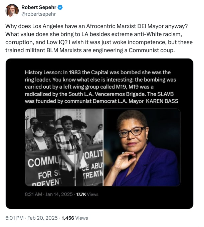Show the 1,456 Views analytics

75,218
